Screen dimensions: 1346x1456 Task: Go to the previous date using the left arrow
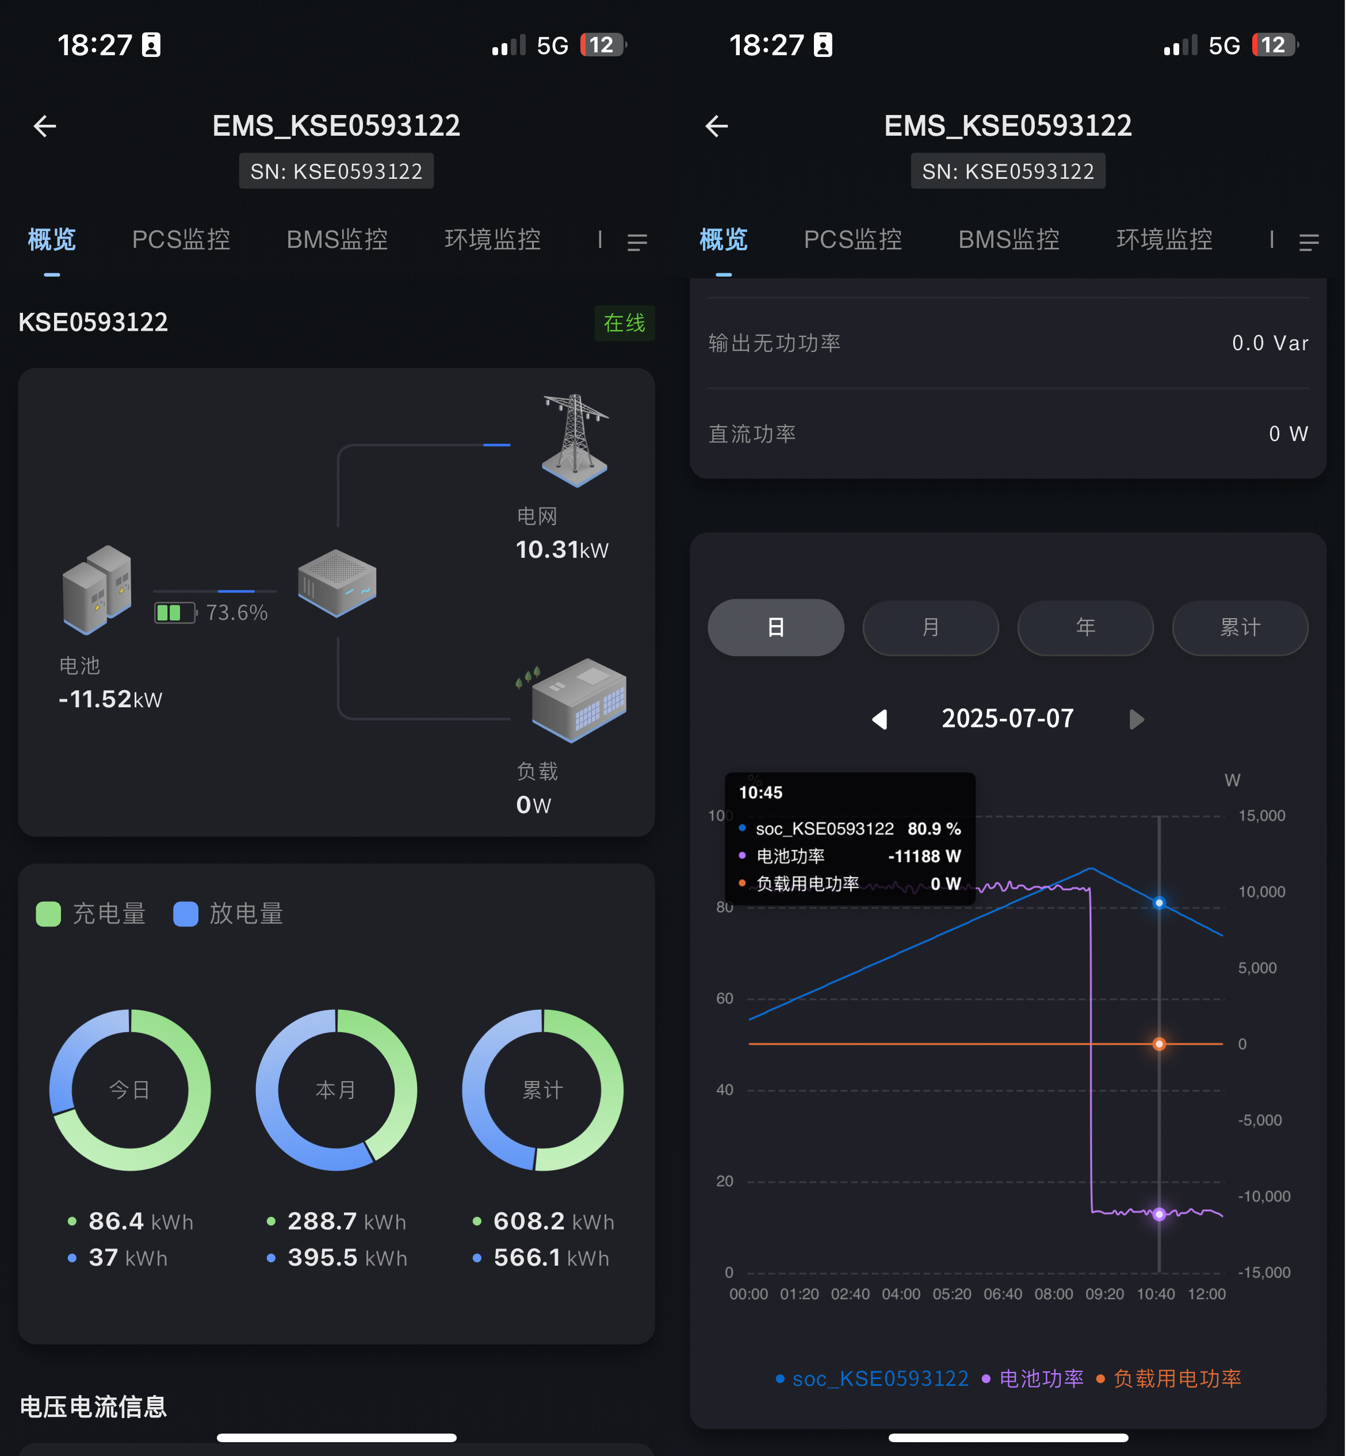(x=880, y=719)
